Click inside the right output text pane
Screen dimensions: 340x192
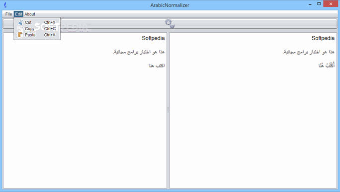pos(253,111)
